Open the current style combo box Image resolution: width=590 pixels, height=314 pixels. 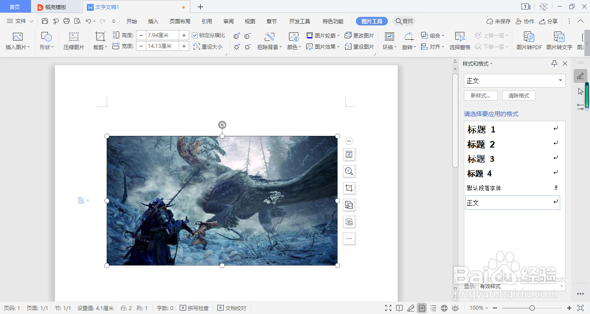tap(515, 81)
